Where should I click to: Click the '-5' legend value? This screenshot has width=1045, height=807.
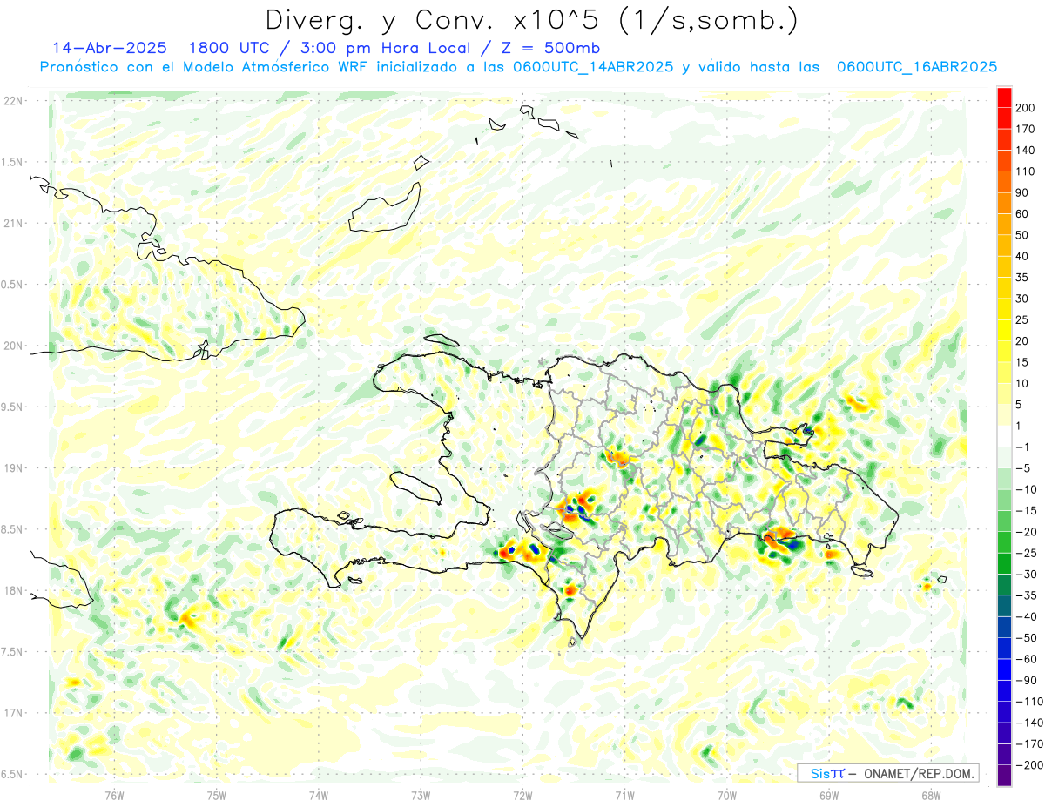(x=1024, y=468)
